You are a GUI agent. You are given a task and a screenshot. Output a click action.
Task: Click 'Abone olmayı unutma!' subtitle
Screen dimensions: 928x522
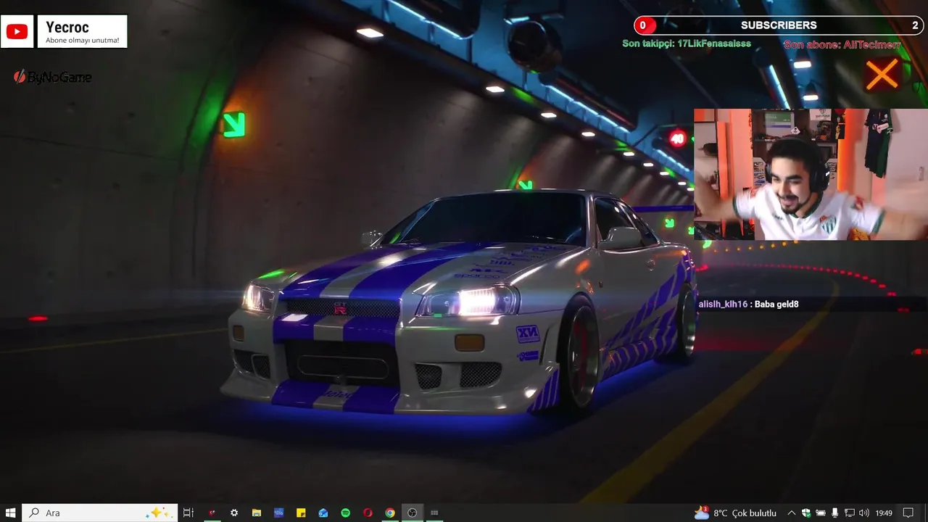point(82,41)
